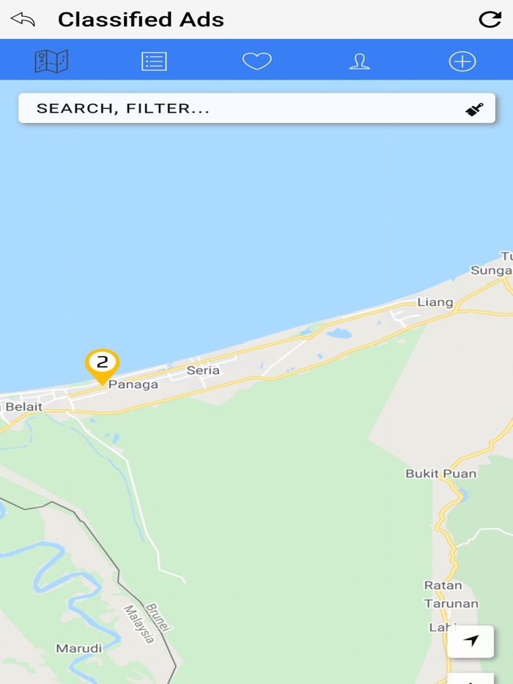Image resolution: width=513 pixels, height=684 pixels.
Task: Focus the Search, Filter field
Action: (256, 108)
